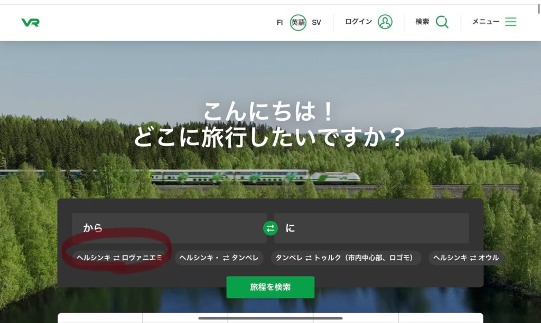Click the magnifying glass search icon

442,22
